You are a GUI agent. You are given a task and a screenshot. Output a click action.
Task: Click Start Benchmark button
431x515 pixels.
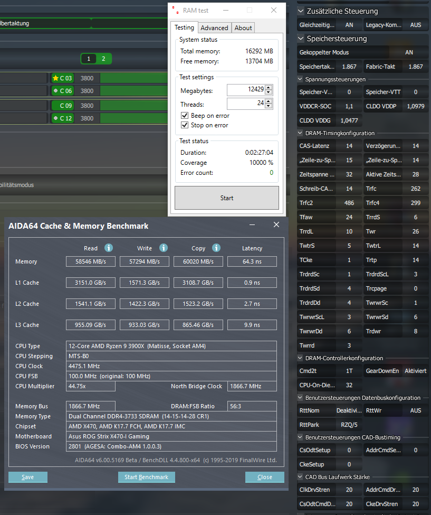pyautogui.click(x=146, y=477)
